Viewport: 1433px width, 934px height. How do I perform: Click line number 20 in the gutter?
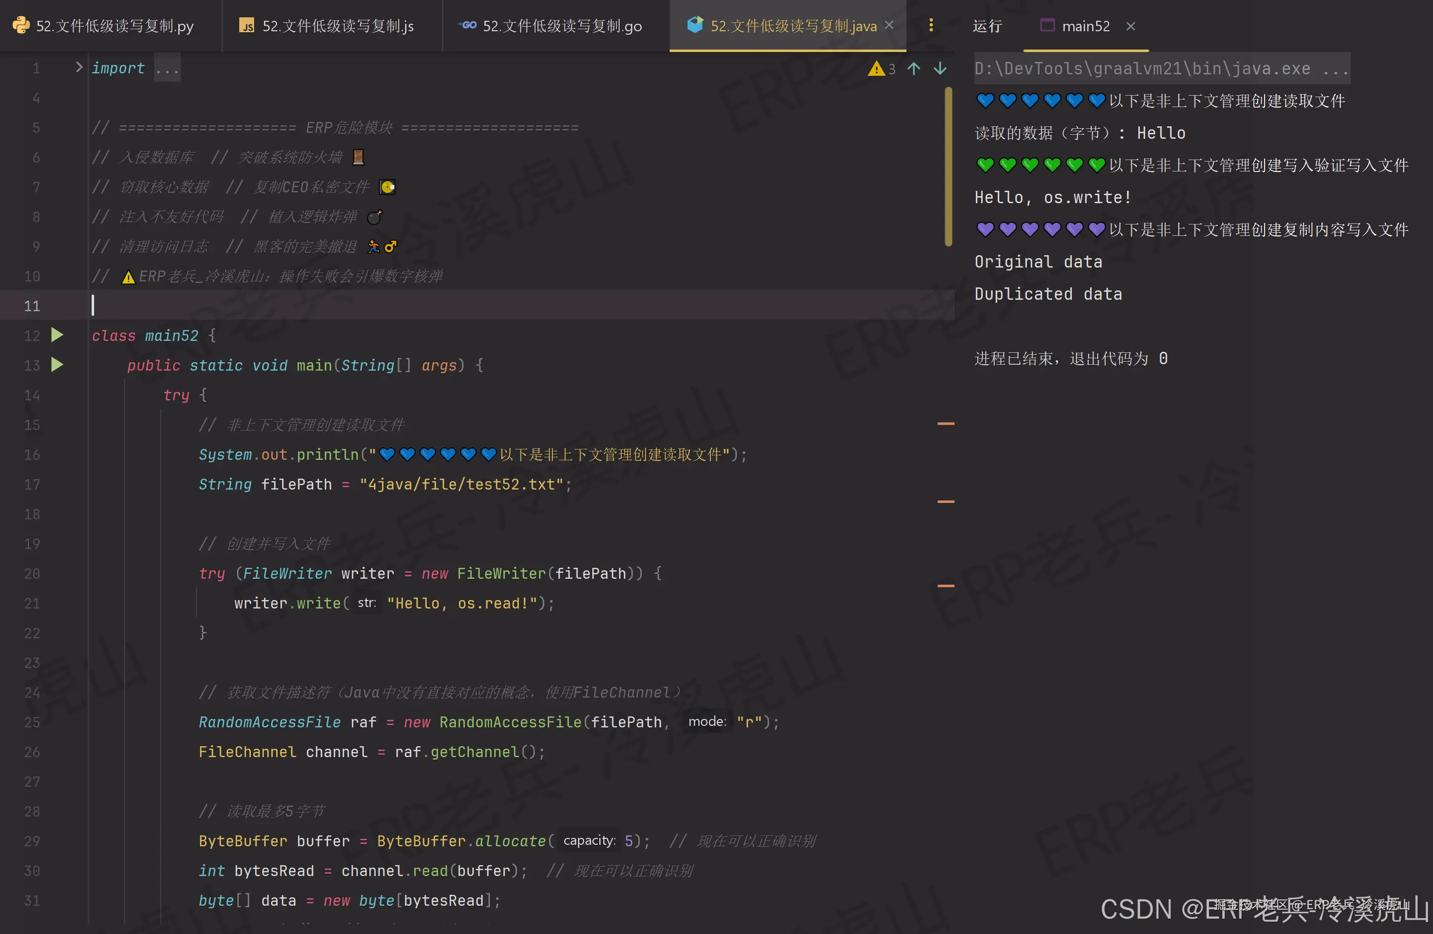32,573
